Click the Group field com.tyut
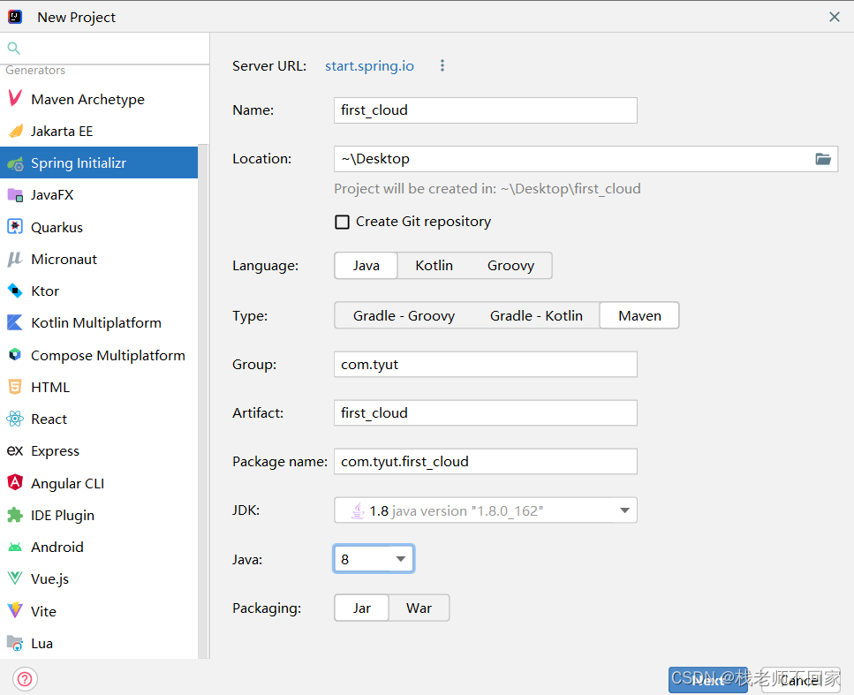The height and width of the screenshot is (695, 854). [485, 365]
